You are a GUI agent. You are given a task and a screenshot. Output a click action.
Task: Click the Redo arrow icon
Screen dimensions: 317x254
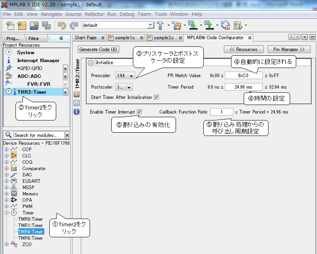[74, 25]
